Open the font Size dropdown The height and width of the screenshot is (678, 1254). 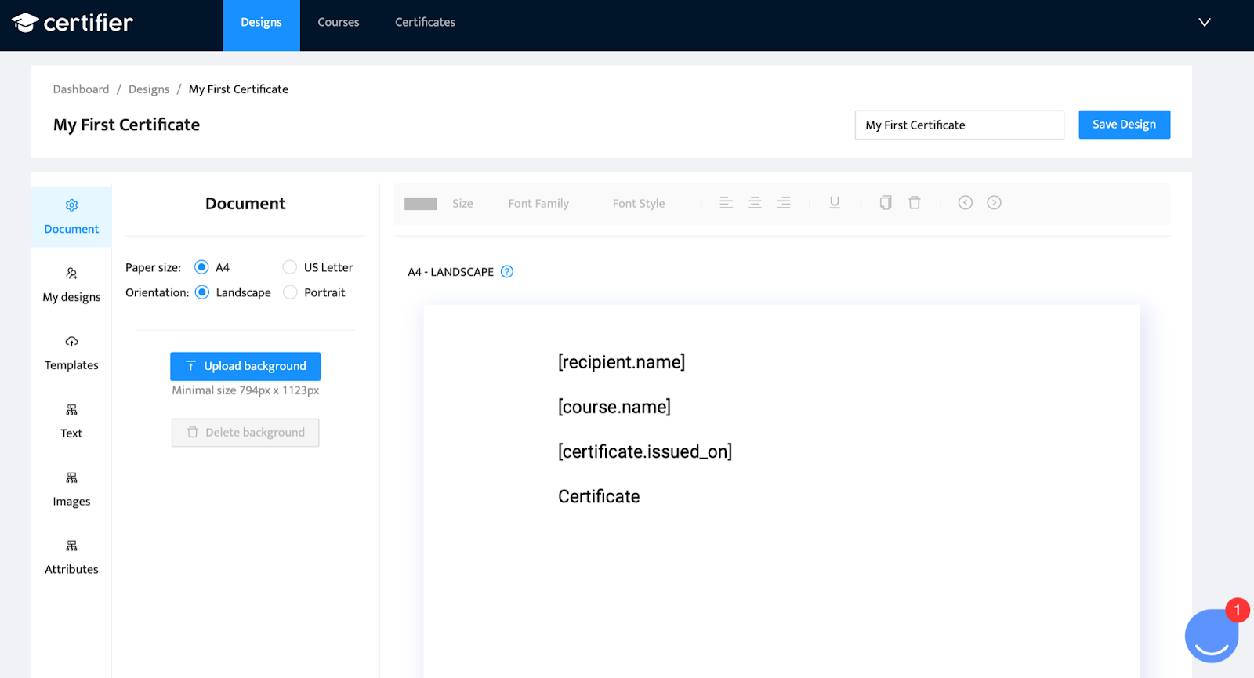point(462,204)
